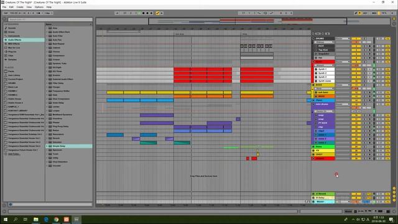Toggle the Computer MIDI Keyboard button
This screenshot has width=398, height=224.
359,13
